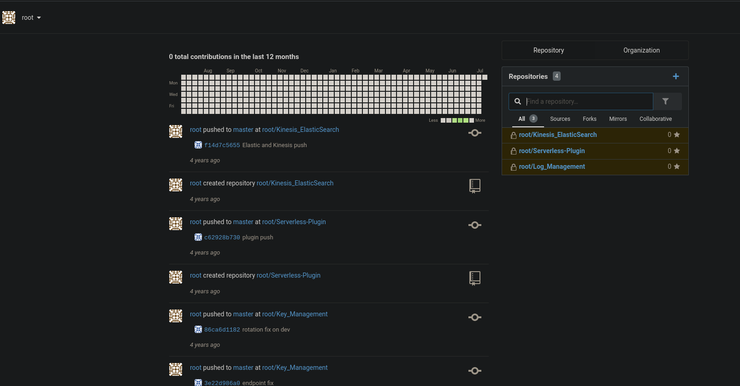This screenshot has width=740, height=386.
Task: Open root user link in Elastic and Kinesis push event
Action: click(195, 130)
